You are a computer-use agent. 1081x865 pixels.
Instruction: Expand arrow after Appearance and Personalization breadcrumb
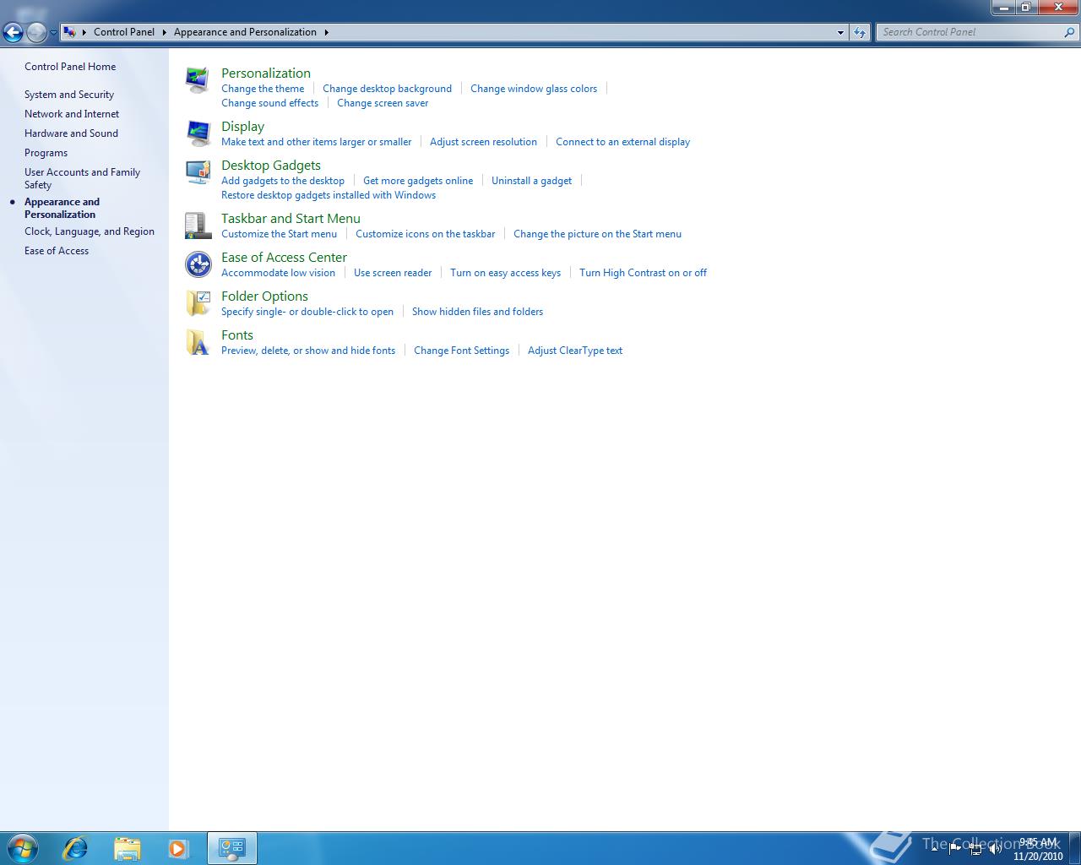pos(326,32)
